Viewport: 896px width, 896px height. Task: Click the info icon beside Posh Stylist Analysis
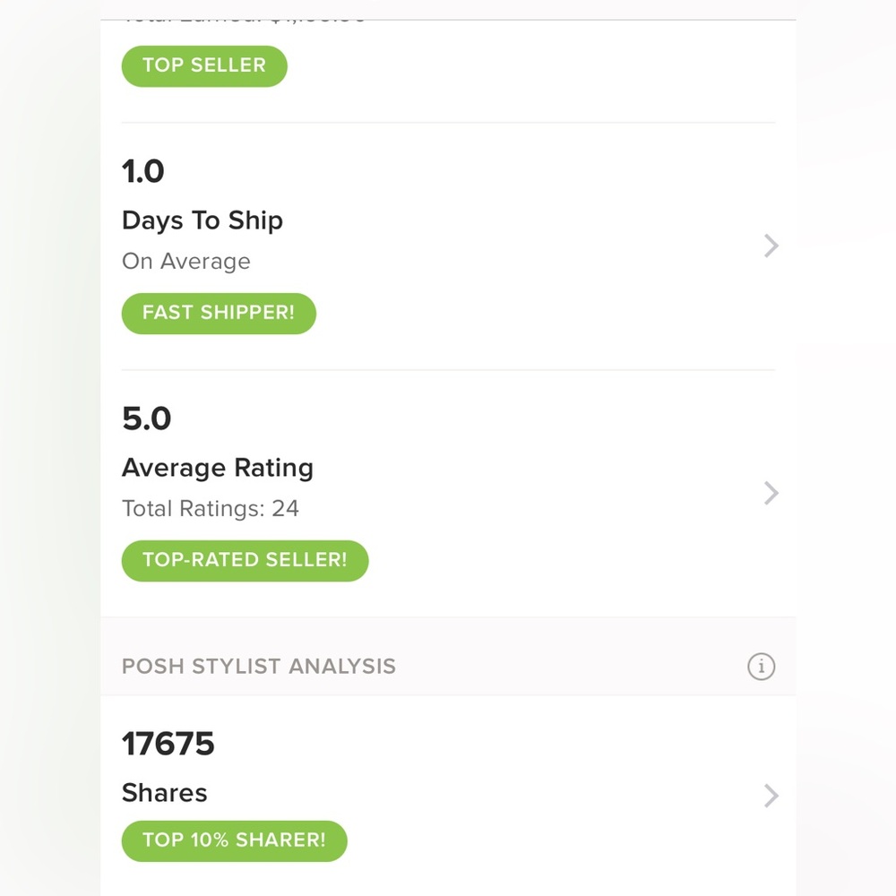pos(761,667)
